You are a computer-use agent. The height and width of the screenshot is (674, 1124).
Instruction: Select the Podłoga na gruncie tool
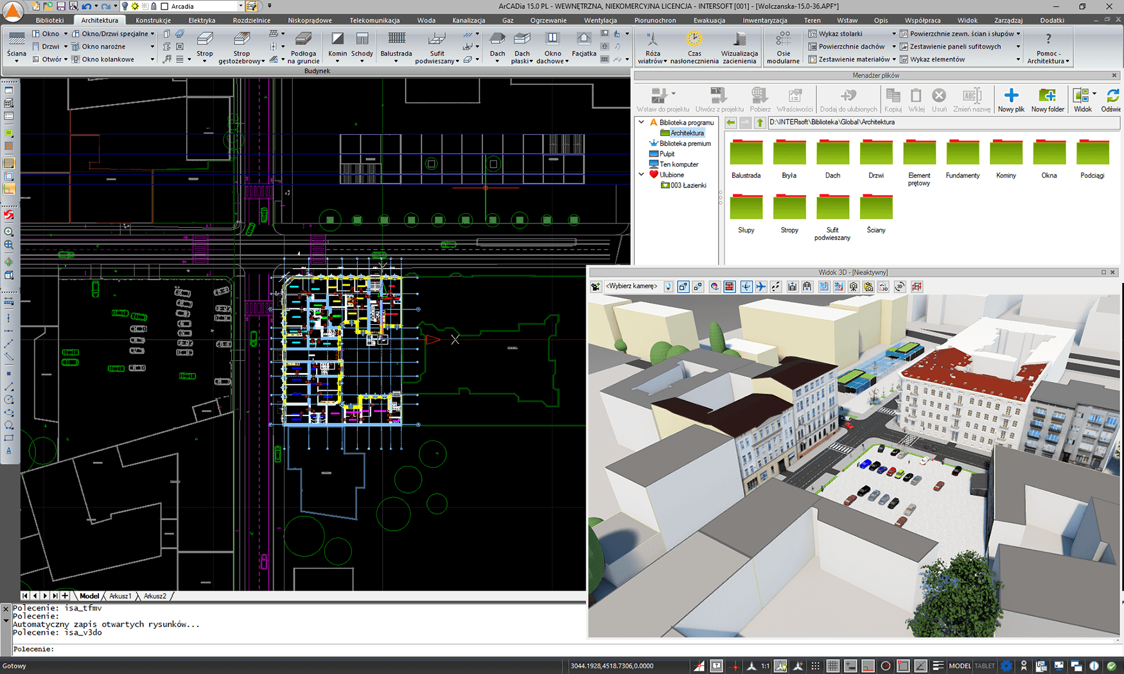(303, 47)
